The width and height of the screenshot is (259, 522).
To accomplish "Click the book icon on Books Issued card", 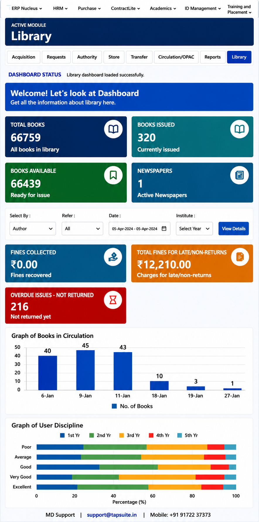I will (x=239, y=129).
